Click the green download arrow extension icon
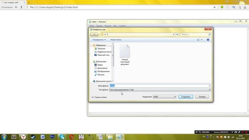Image resolution: width=249 pixels, height=140 pixels. [x=222, y=7]
